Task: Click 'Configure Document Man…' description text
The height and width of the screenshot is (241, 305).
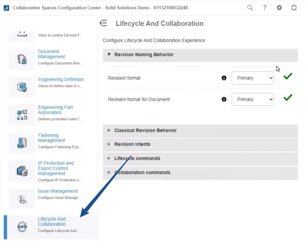Action: pos(61,63)
